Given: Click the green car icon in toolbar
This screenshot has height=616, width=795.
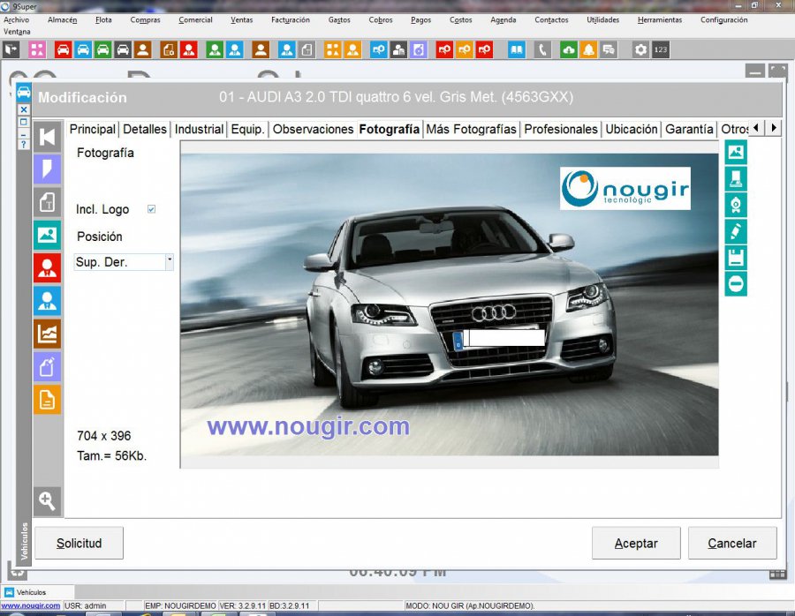Looking at the screenshot, I should [x=103, y=49].
